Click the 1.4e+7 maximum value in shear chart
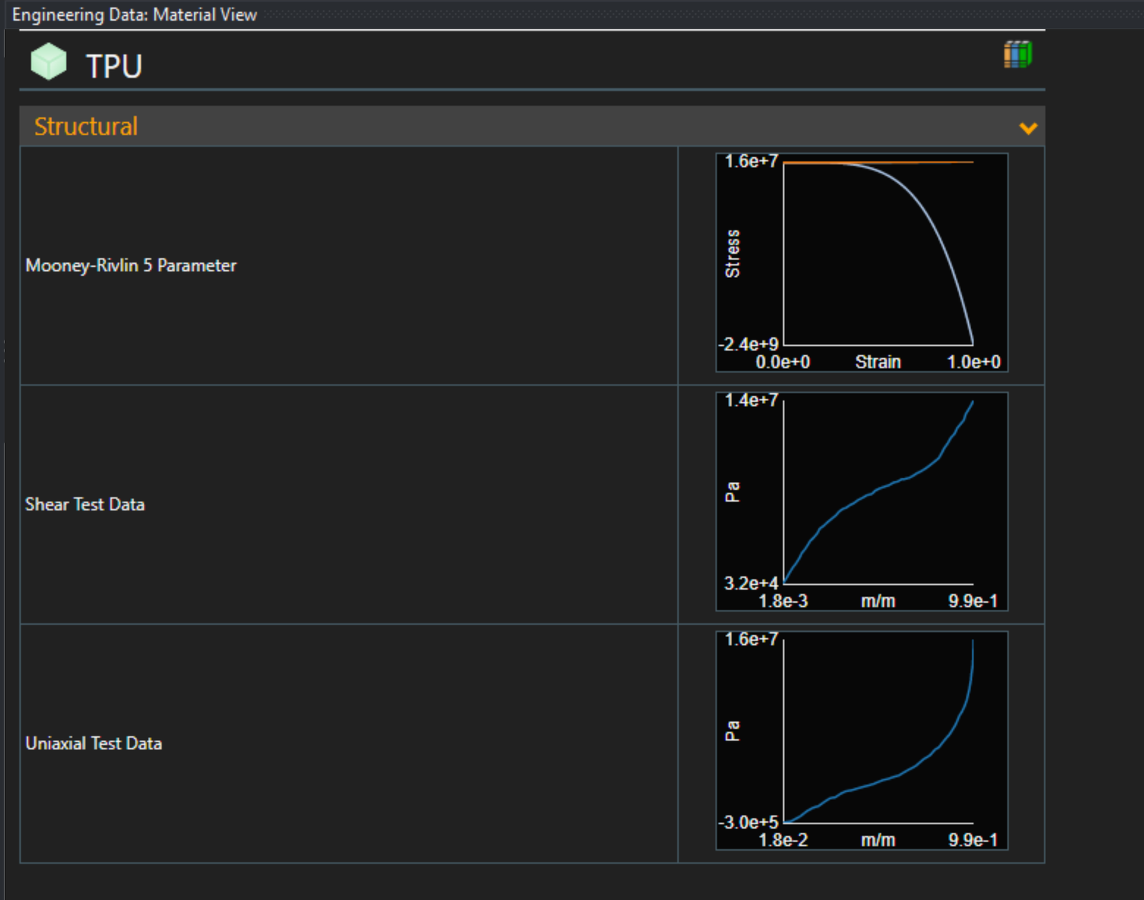 [751, 400]
